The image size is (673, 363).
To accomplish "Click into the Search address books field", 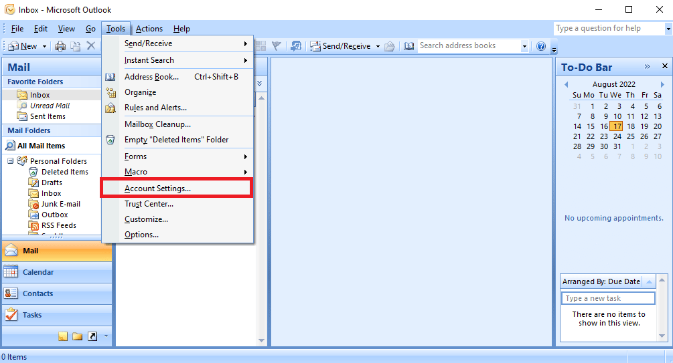I will click(469, 45).
